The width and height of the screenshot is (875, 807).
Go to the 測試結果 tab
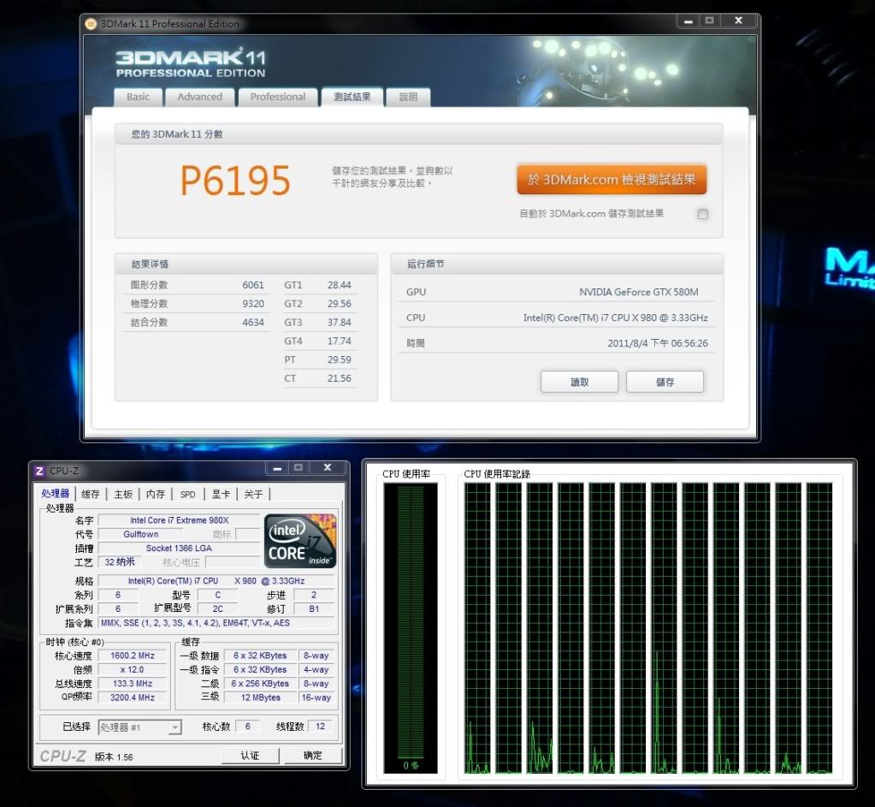[352, 97]
